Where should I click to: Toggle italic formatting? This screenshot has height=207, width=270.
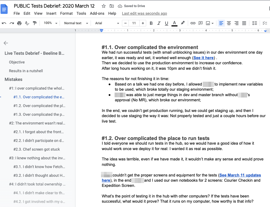click(159, 23)
